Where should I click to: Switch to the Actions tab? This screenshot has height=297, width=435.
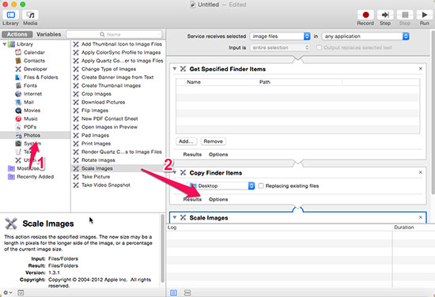[x=17, y=34]
